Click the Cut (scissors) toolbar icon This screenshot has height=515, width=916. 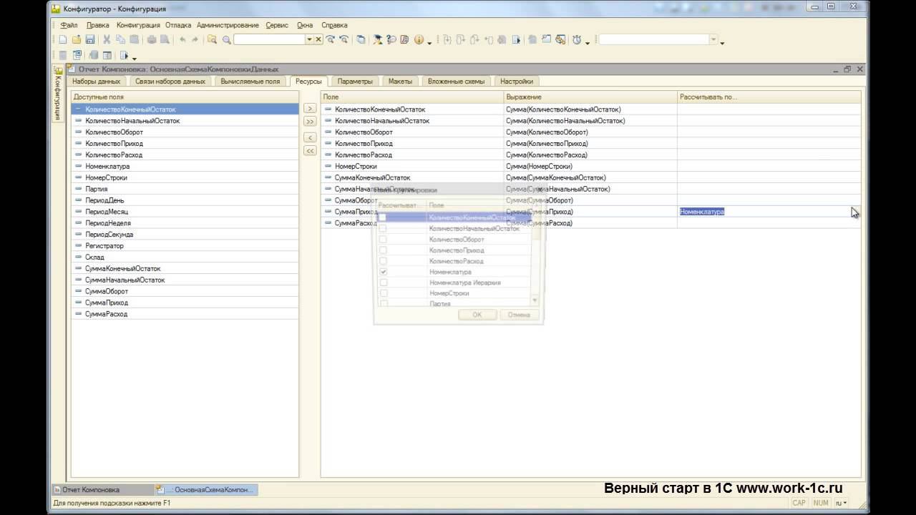[107, 40]
